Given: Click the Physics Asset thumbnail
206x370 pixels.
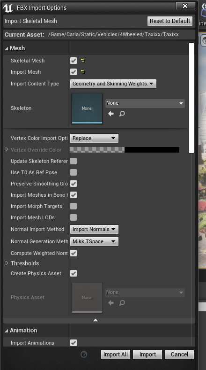Looking at the screenshot, I should pyautogui.click(x=87, y=298).
